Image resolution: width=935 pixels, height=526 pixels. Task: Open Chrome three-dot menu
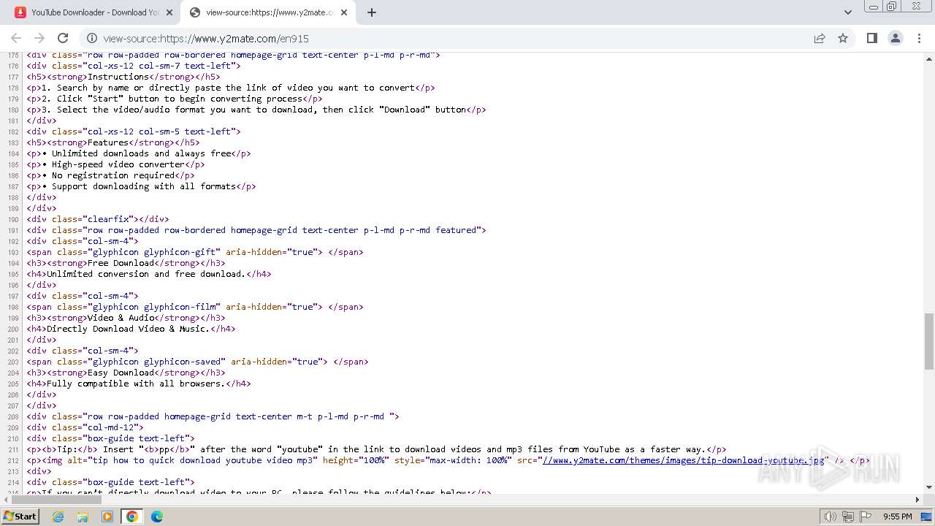919,39
